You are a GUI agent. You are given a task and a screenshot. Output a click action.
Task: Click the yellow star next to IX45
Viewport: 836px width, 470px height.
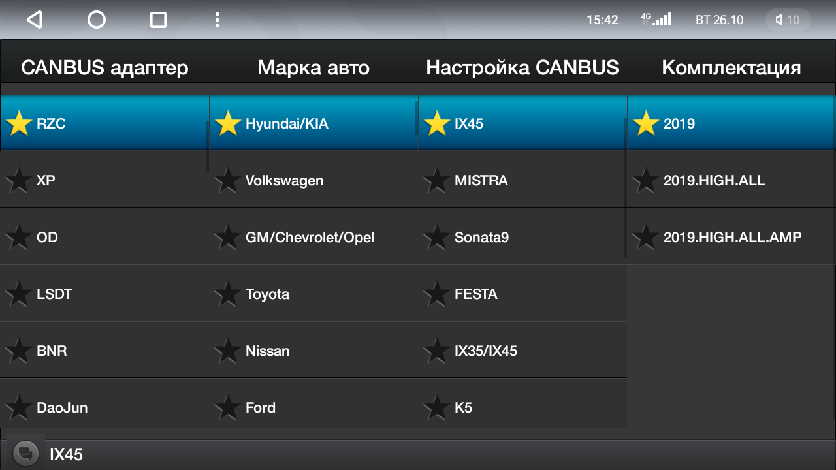tap(437, 123)
